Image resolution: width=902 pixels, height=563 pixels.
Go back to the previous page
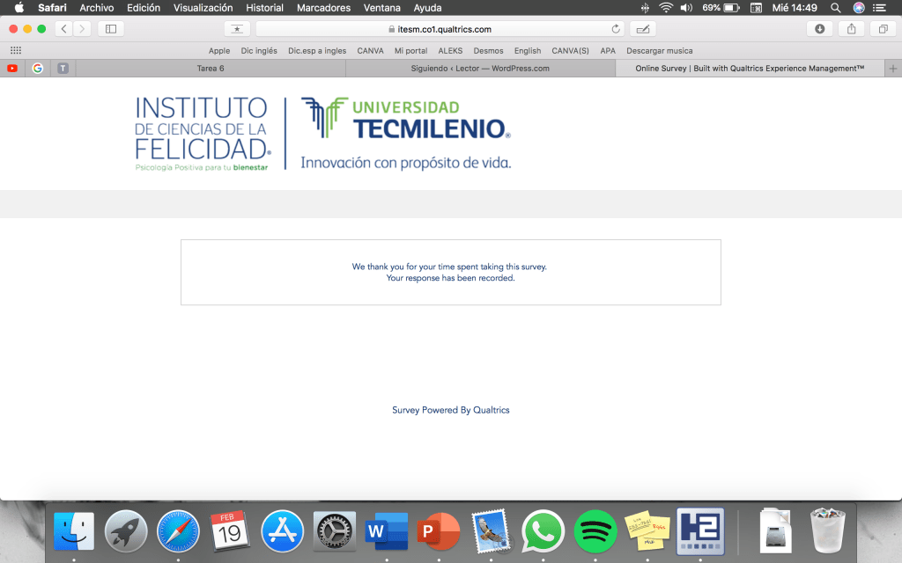pyautogui.click(x=64, y=29)
